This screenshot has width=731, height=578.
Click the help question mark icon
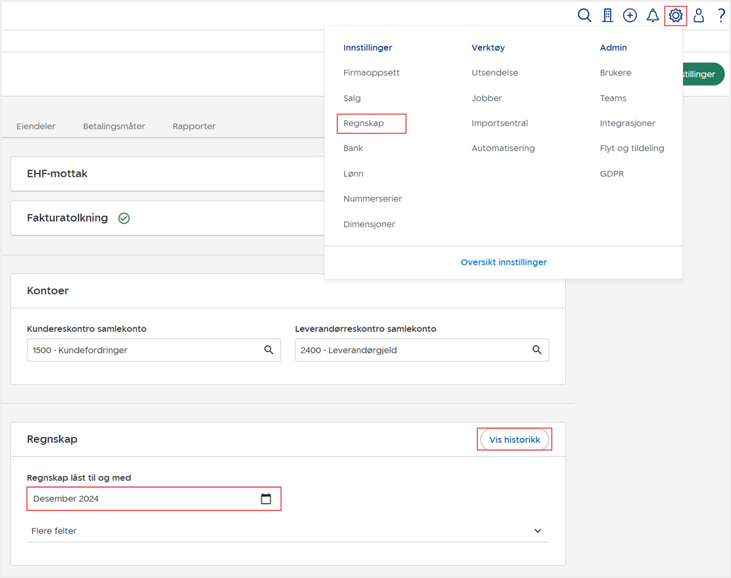pyautogui.click(x=721, y=16)
